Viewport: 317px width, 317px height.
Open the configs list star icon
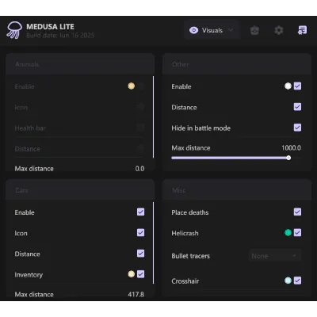303,30
